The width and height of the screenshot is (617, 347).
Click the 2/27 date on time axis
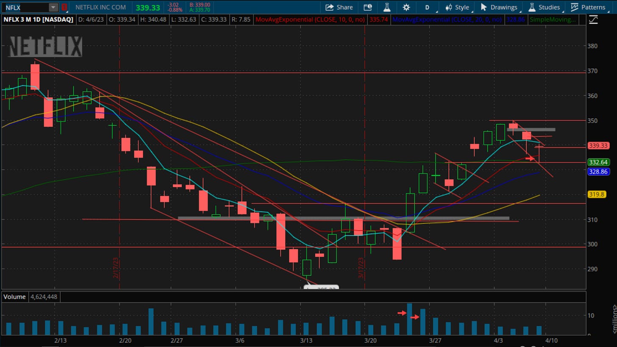177,341
